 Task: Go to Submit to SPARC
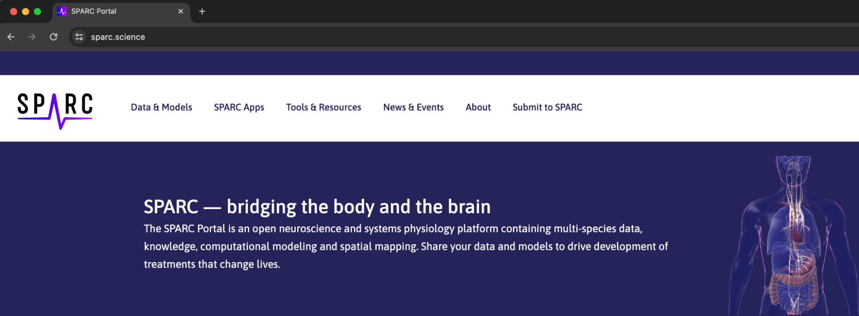tap(547, 107)
